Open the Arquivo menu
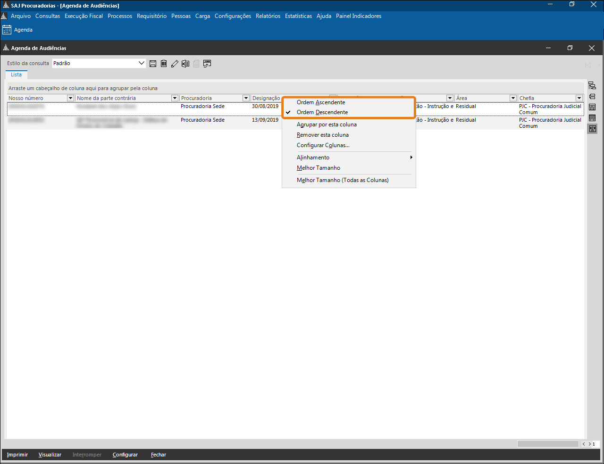604x464 pixels. (x=21, y=16)
